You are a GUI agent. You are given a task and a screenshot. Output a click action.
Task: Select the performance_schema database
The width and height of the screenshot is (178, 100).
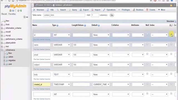(x=14, y=39)
